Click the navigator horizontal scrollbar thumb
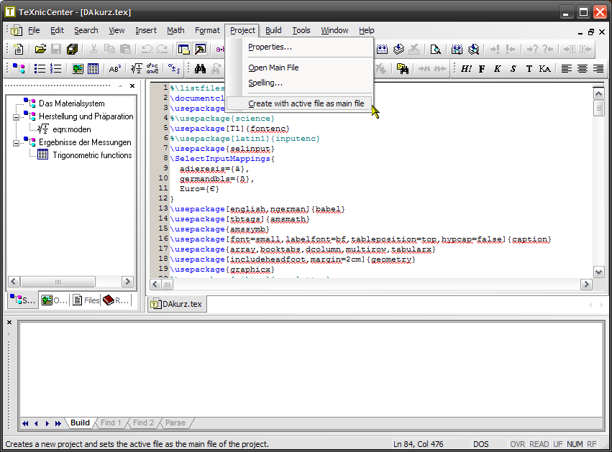This screenshot has height=452, width=612. 58,282
